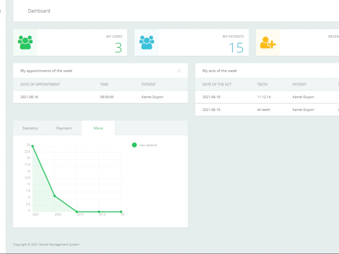This screenshot has width=339, height=254.
Task: Switch to the Statistics tab
Action: coord(30,128)
